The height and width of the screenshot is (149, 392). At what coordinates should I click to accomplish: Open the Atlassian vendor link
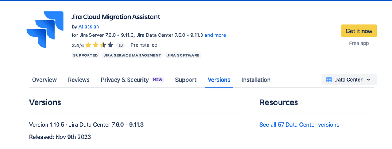89,27
